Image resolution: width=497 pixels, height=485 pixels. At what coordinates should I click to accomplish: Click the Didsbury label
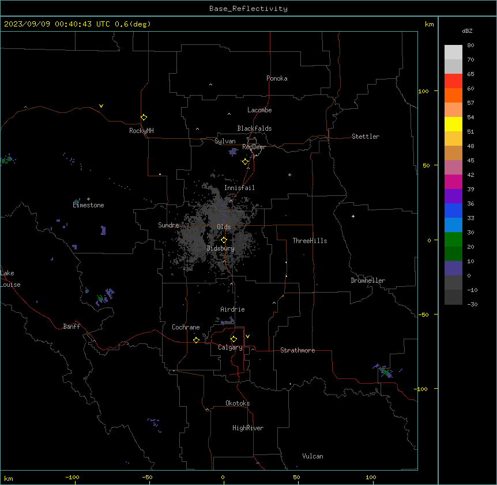(x=221, y=248)
